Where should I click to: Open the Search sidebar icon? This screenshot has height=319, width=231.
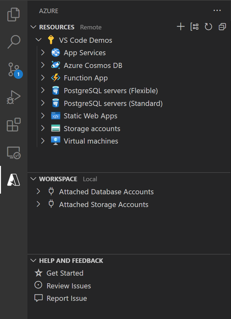coord(13,41)
